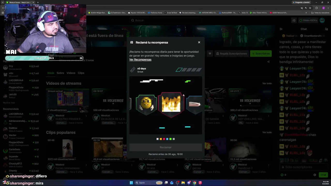This screenshot has height=186, width=331.
Task: Open Cry channel in the sidebar
Action: coord(21,67)
